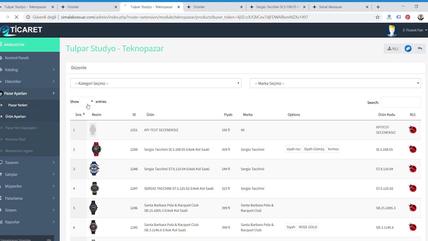Click the user avatar in header
The height and width of the screenshot is (241, 428).
pos(392,30)
